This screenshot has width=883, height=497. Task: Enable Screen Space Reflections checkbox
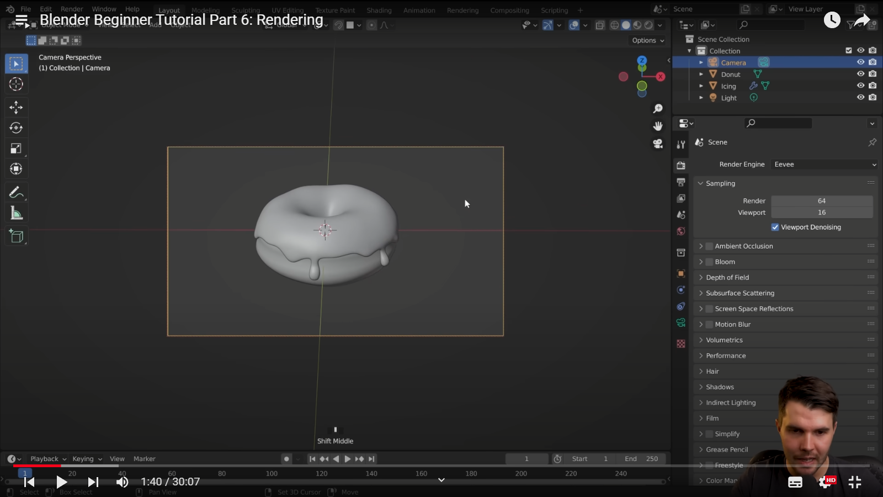(709, 309)
